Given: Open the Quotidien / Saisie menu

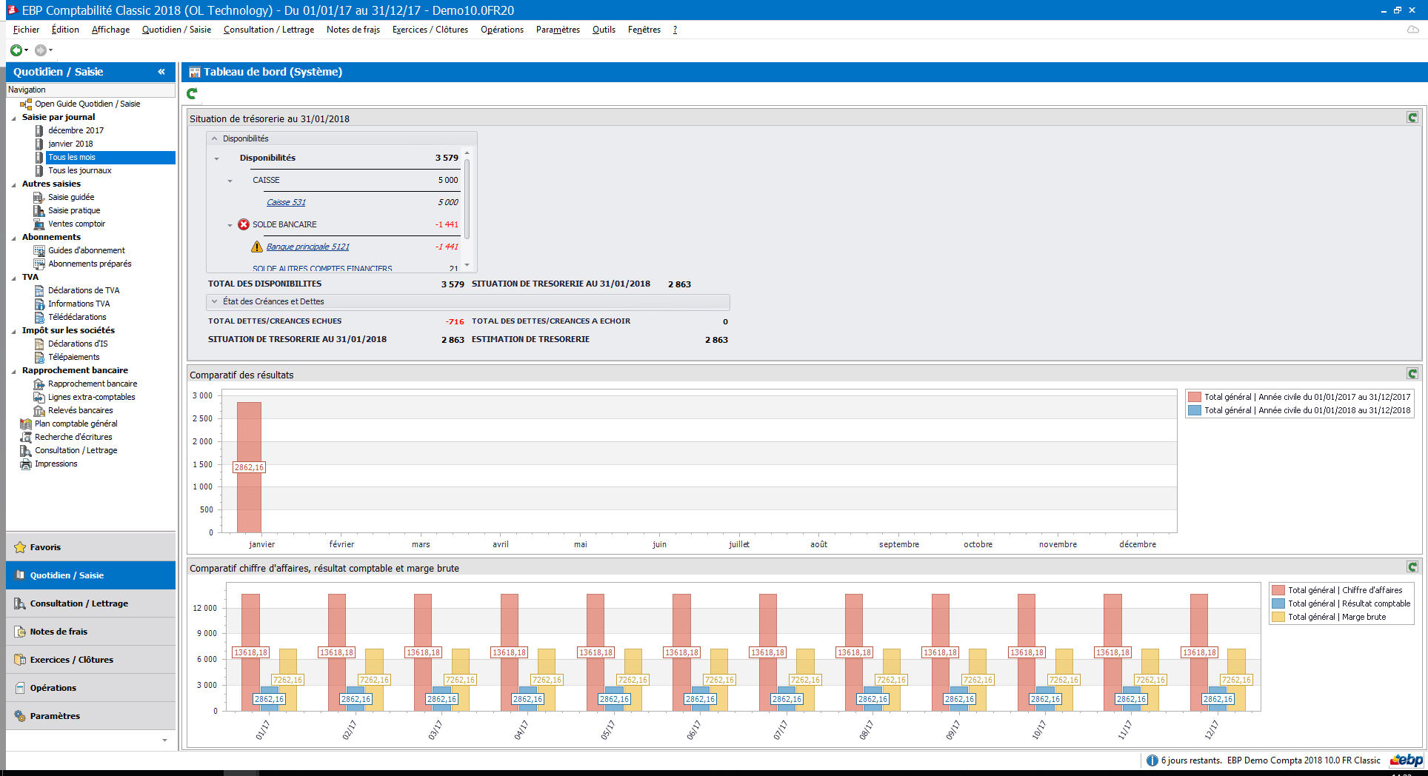Looking at the screenshot, I should 176,30.
